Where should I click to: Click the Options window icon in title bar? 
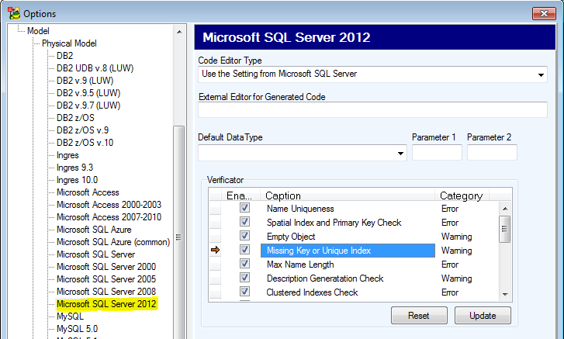pyautogui.click(x=13, y=13)
